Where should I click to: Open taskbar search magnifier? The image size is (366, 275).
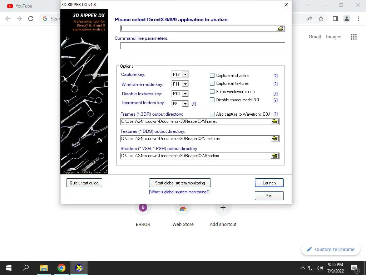pos(26,268)
